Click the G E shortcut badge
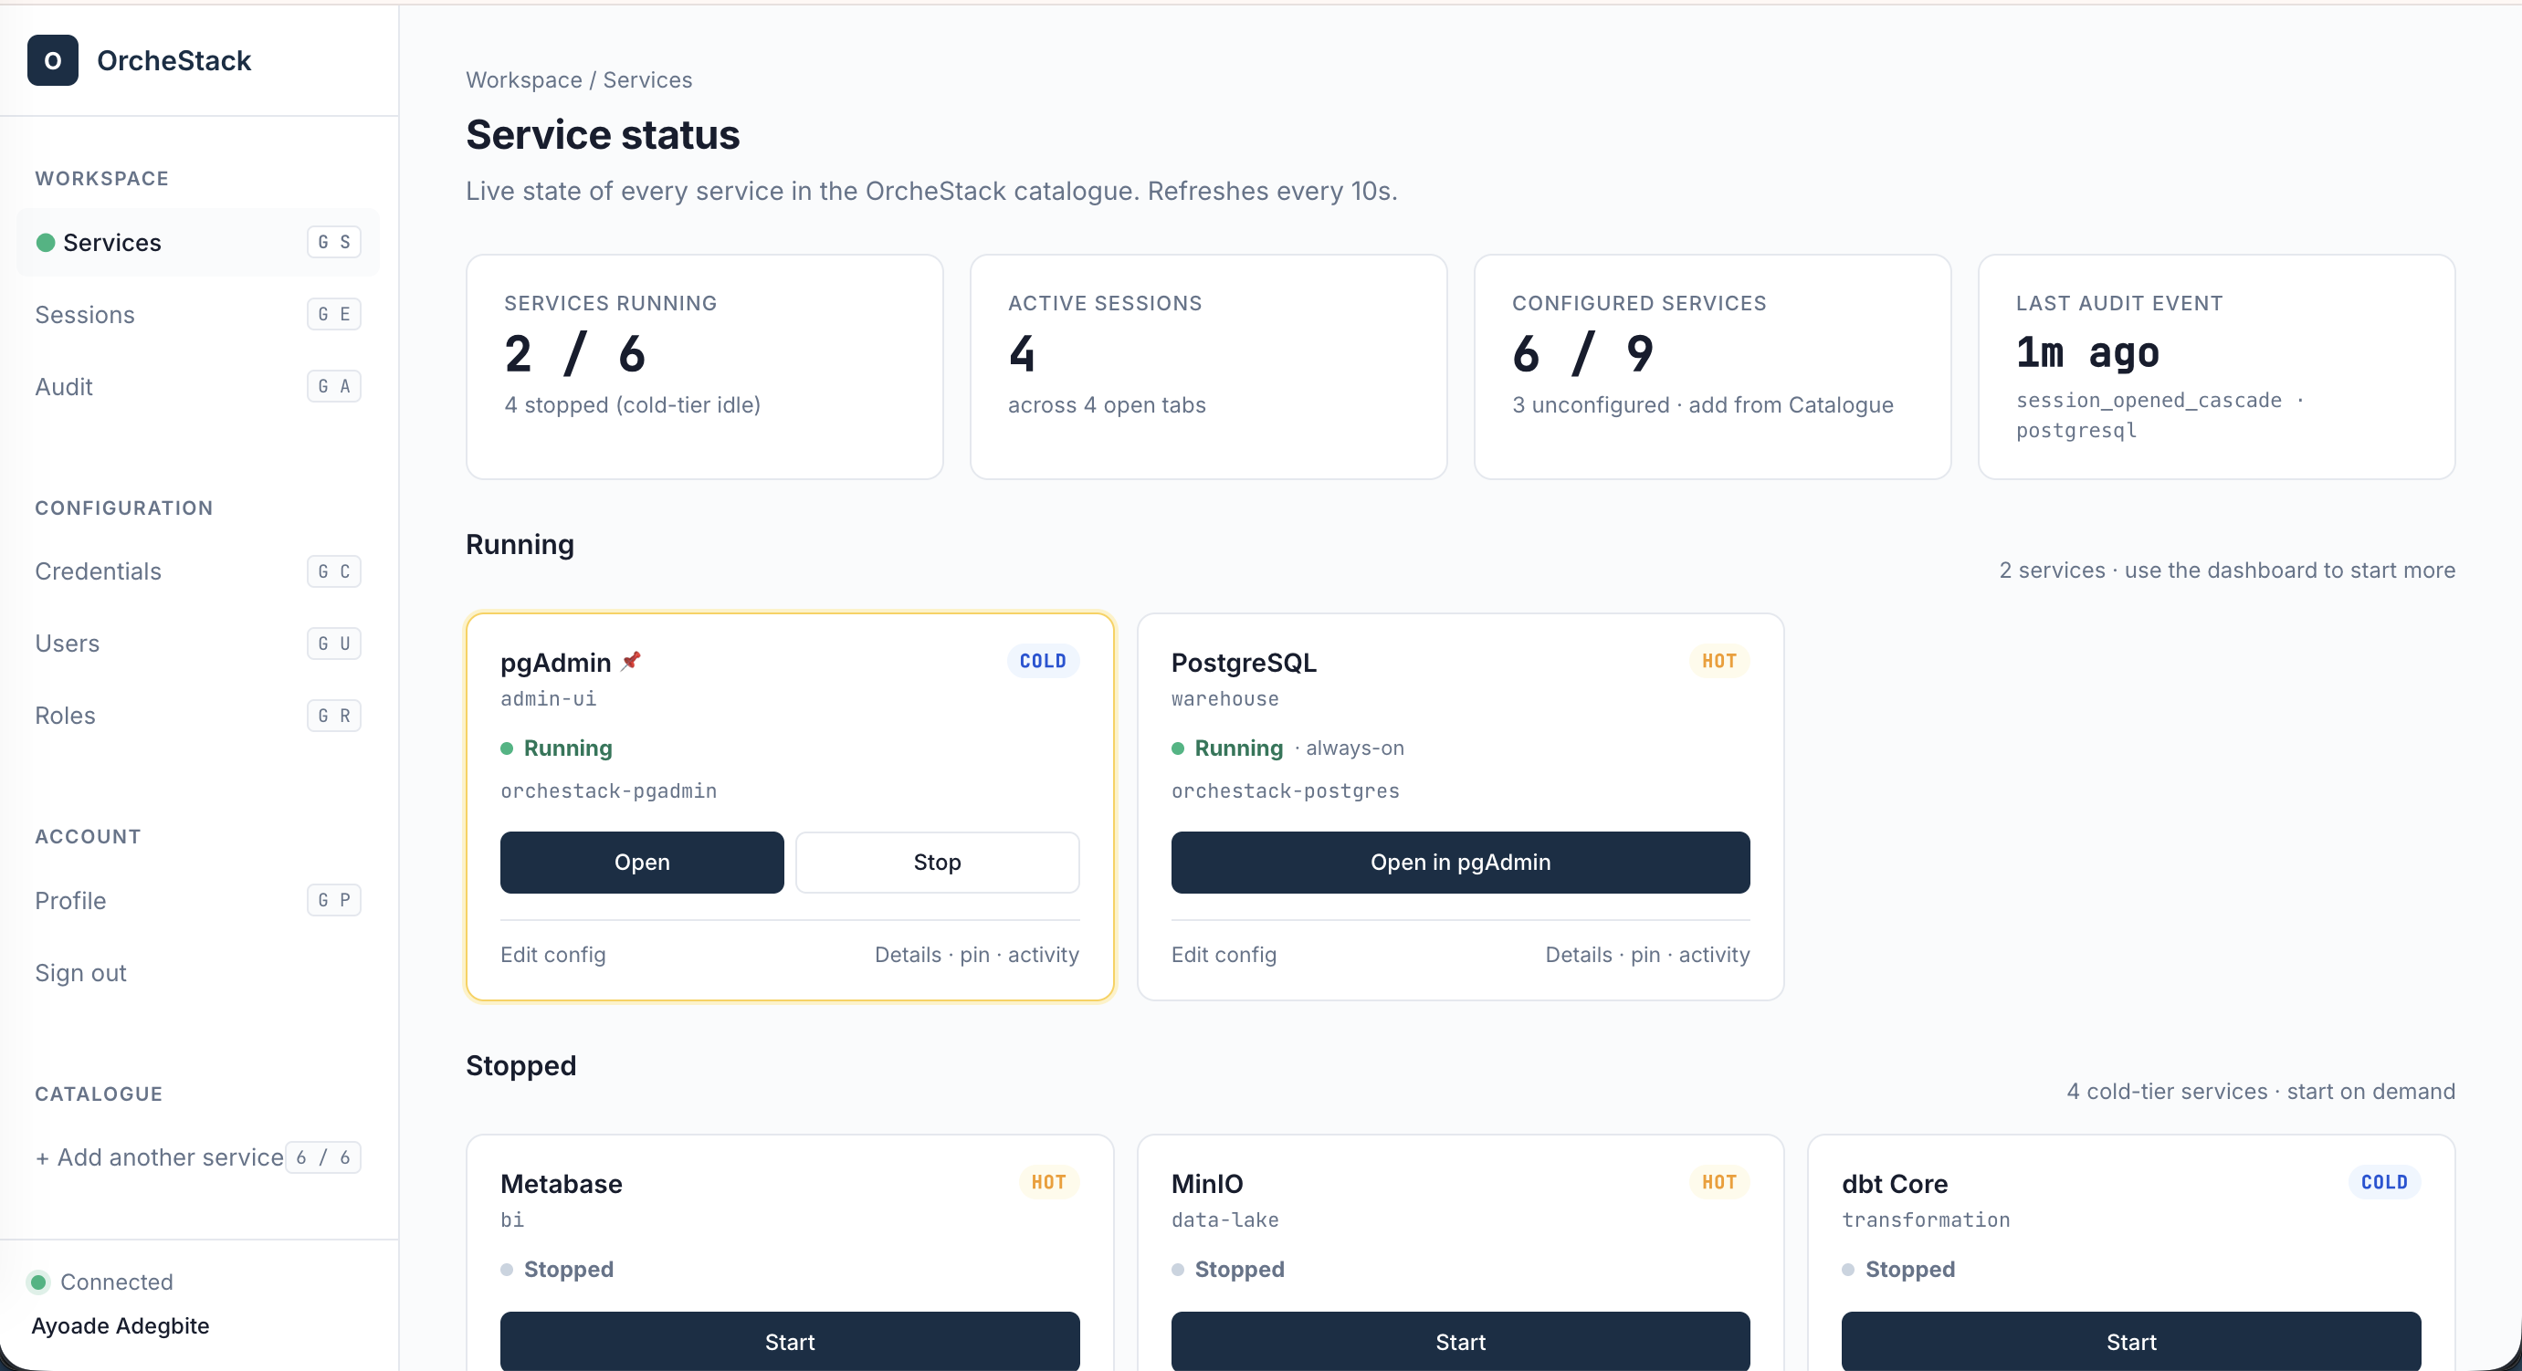 pyautogui.click(x=334, y=315)
